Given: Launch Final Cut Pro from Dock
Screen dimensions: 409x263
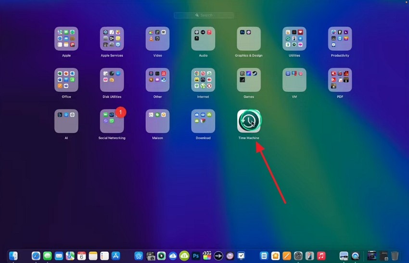Looking at the screenshot, I should tap(207, 256).
